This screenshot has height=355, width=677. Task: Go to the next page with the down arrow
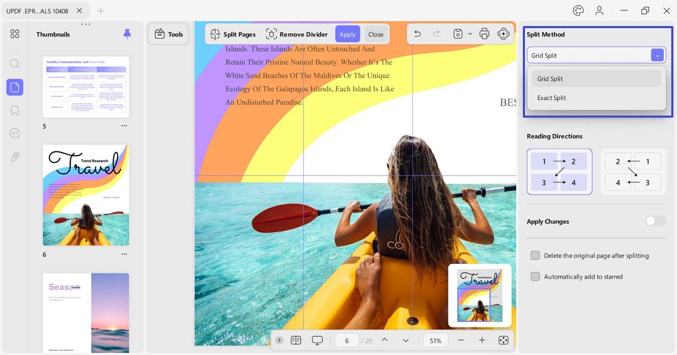click(x=406, y=340)
